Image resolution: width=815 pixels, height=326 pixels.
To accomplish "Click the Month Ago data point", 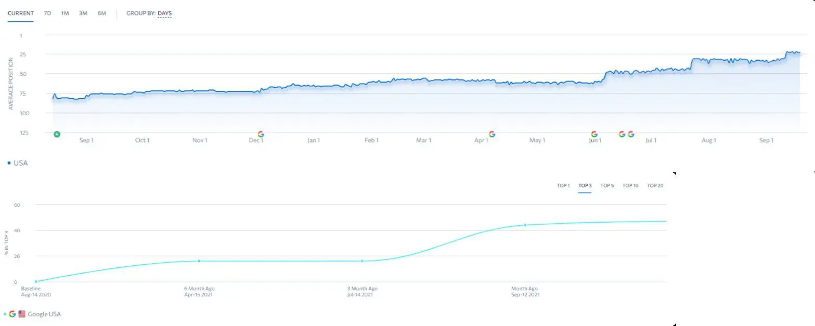I will point(525,225).
